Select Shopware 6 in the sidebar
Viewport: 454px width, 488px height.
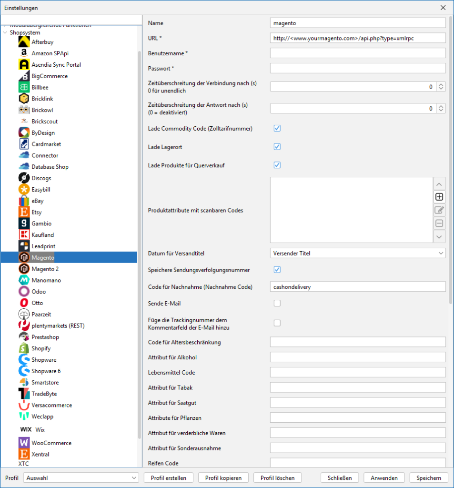46,371
